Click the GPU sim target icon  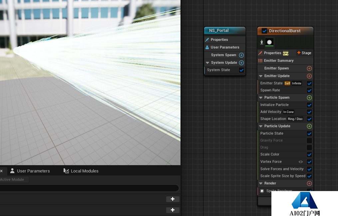[x=286, y=53]
